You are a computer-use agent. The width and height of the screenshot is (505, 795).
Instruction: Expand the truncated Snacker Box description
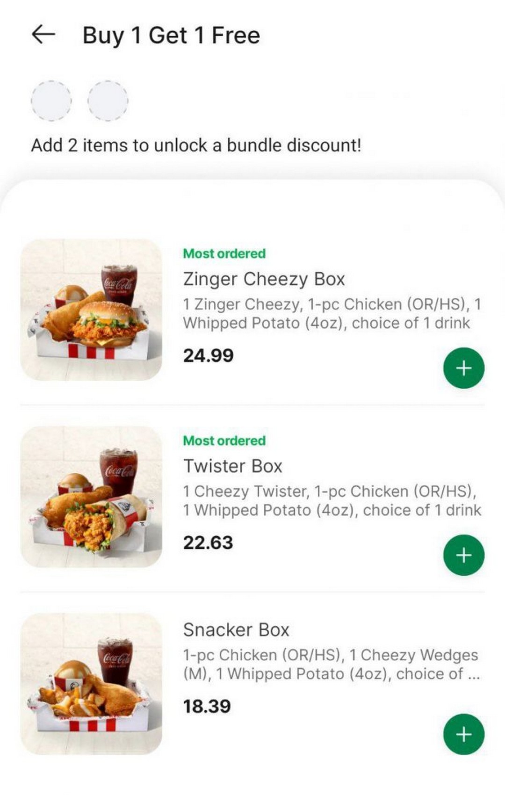(473, 674)
